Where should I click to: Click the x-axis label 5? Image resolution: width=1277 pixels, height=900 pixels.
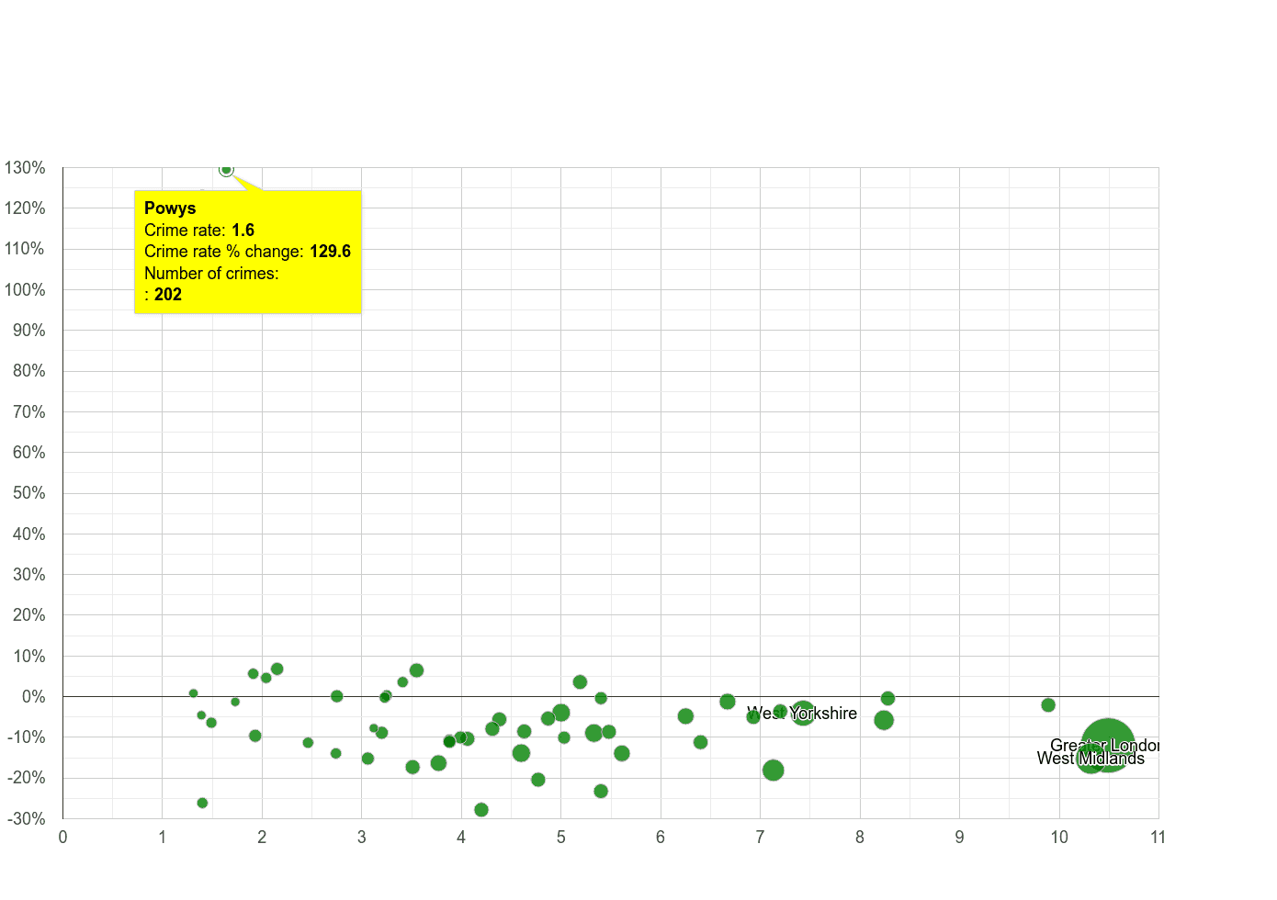pos(560,838)
